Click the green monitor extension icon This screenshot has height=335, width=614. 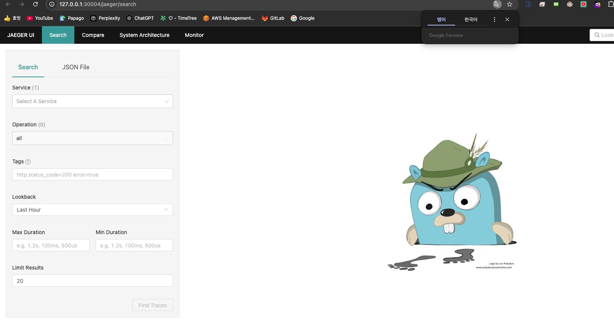pyautogui.click(x=556, y=4)
